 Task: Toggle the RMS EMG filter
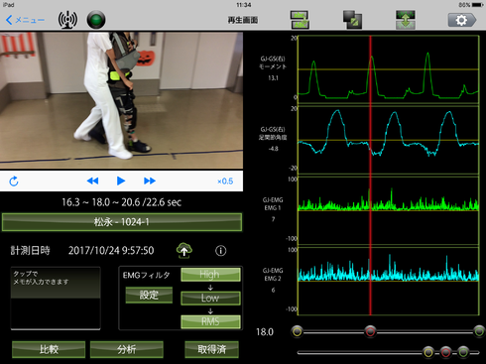tap(210, 321)
